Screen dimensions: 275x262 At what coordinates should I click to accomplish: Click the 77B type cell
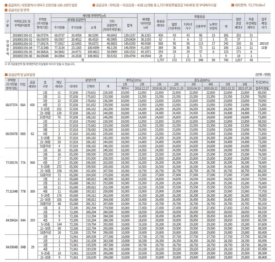23,191
